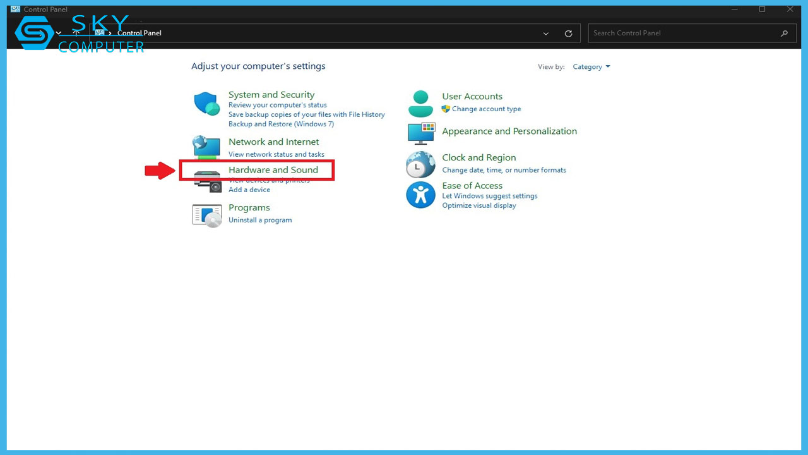Open Backup and Restore (Windows 7)
Image resolution: width=808 pixels, height=455 pixels.
(x=282, y=123)
